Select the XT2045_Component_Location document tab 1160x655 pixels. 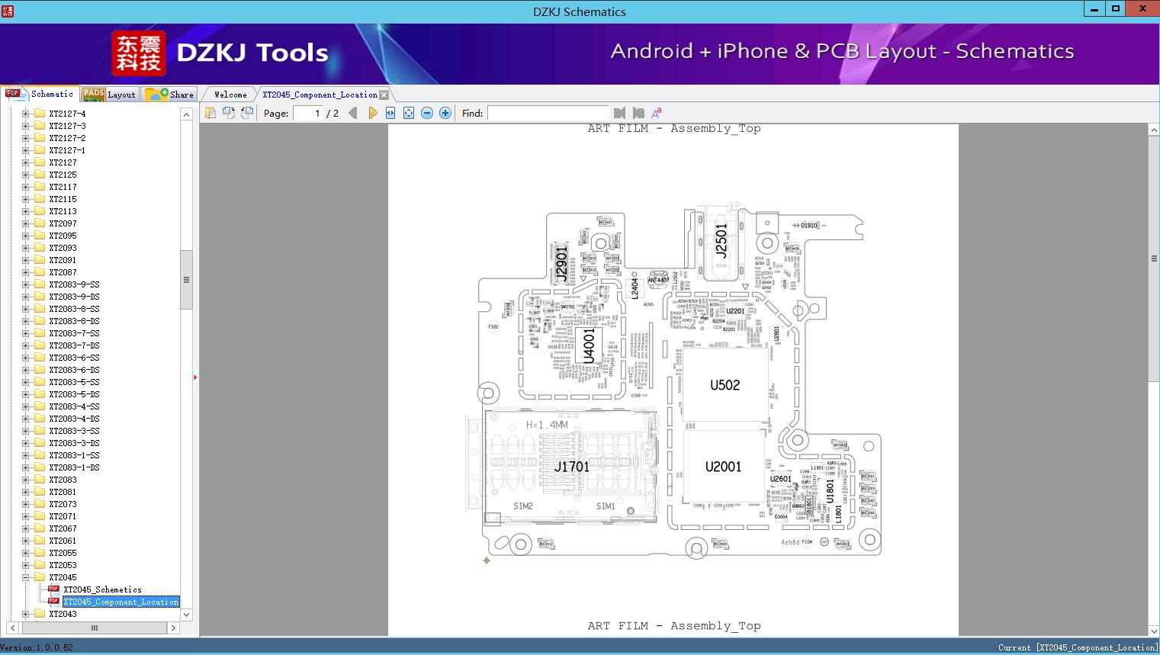pos(320,95)
